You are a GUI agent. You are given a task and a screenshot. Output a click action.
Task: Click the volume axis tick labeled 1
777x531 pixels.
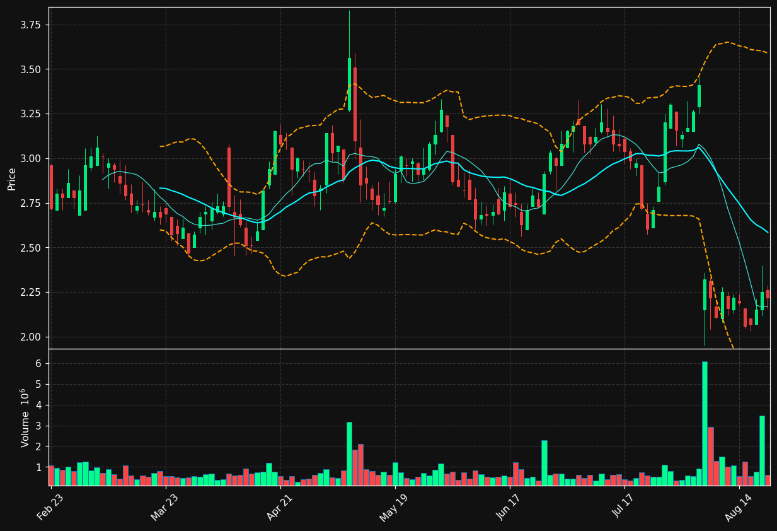(38, 468)
